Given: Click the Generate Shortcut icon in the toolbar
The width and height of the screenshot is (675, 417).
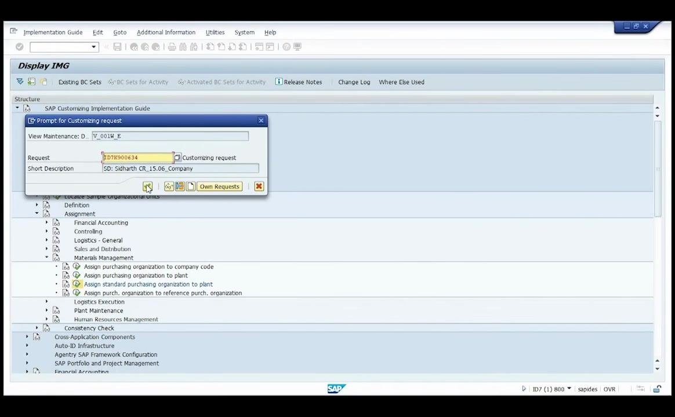Looking at the screenshot, I should 270,47.
